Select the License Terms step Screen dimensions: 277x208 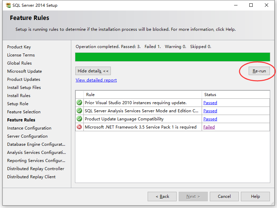[x=21, y=55]
